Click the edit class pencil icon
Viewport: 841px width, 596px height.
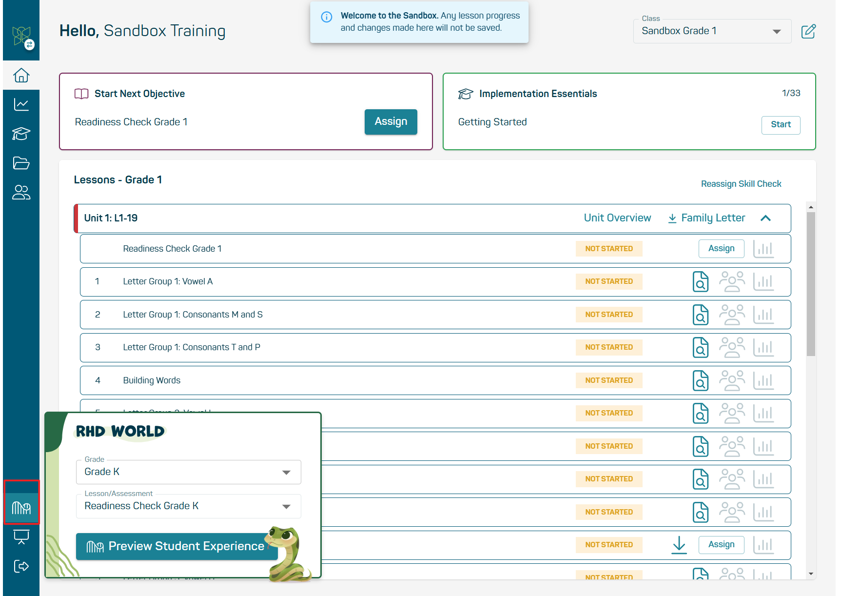808,31
